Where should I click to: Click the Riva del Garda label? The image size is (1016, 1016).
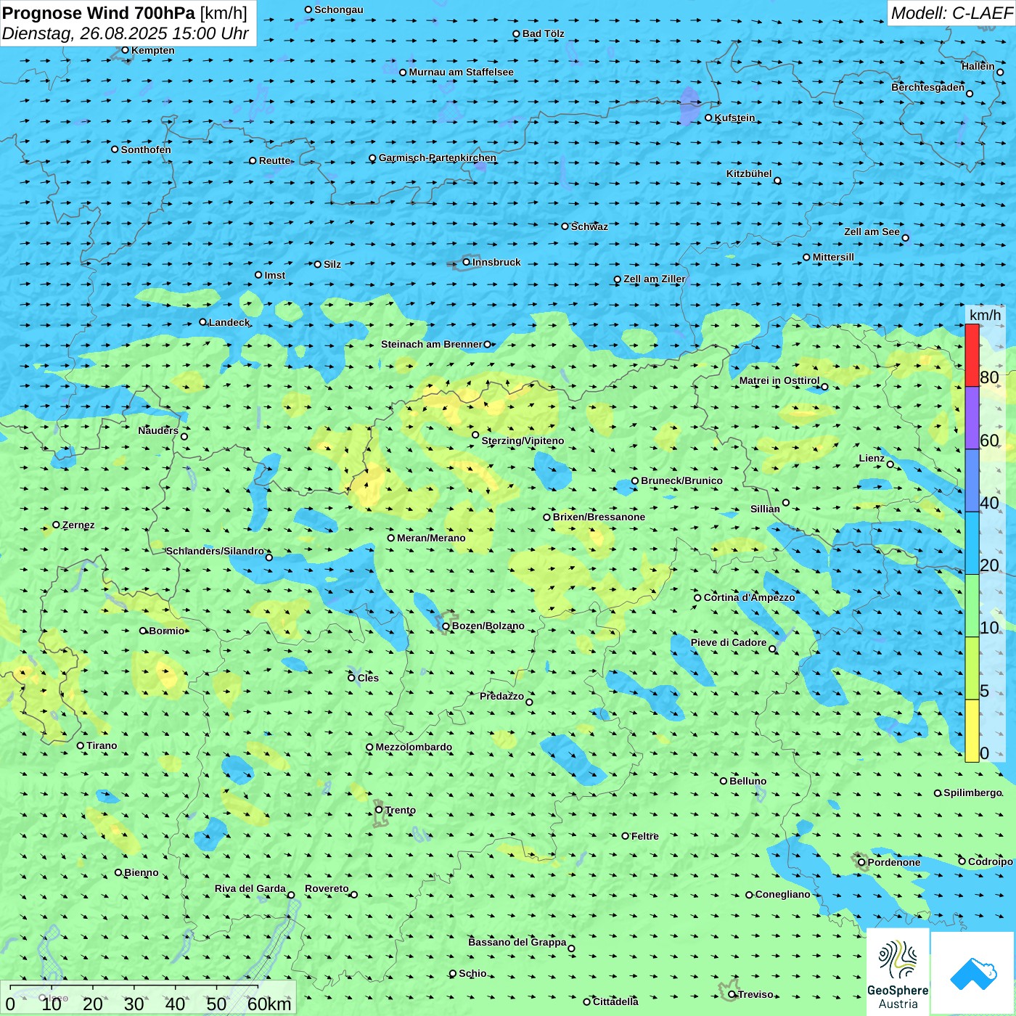(x=250, y=888)
